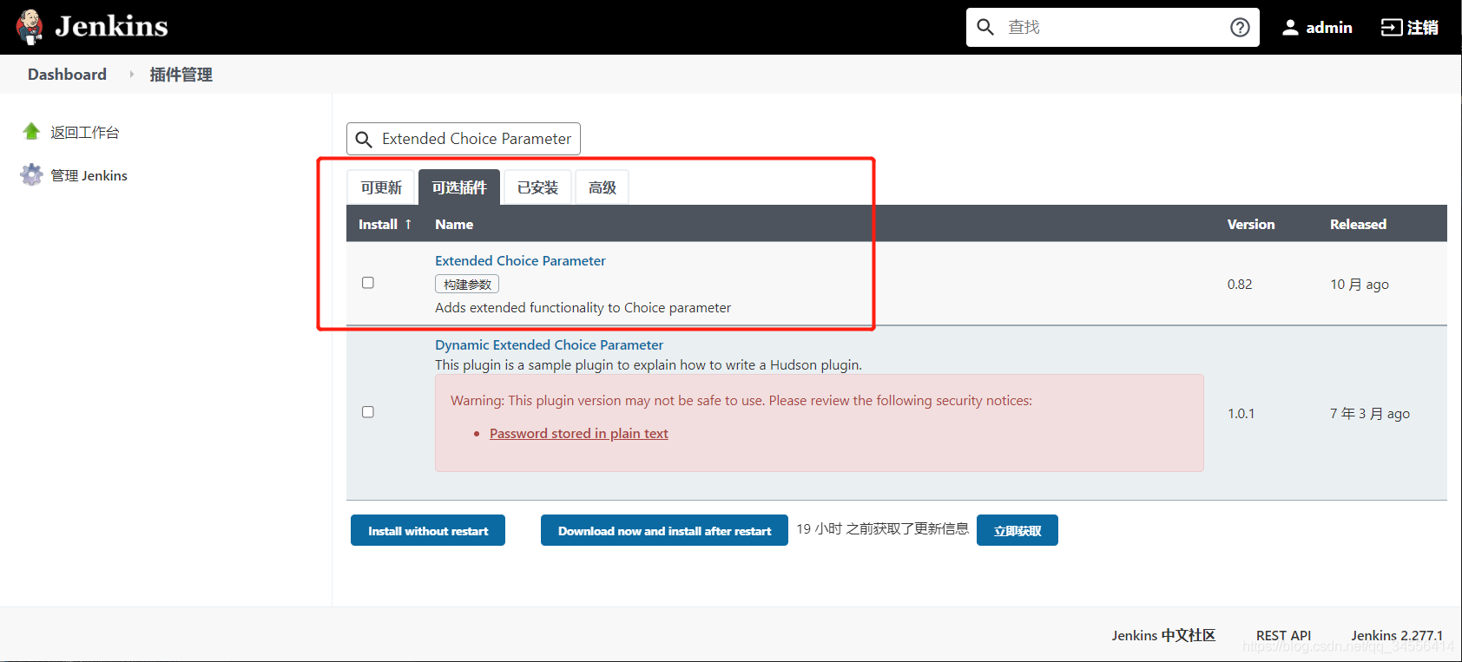This screenshot has width=1462, height=662.
Task: Click the admin user person icon
Action: (x=1290, y=28)
